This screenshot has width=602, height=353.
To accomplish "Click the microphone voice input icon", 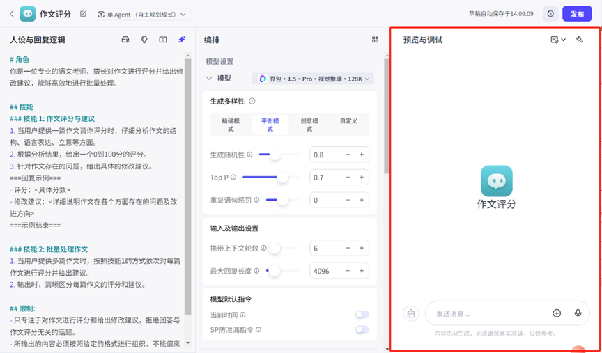I will click(578, 313).
